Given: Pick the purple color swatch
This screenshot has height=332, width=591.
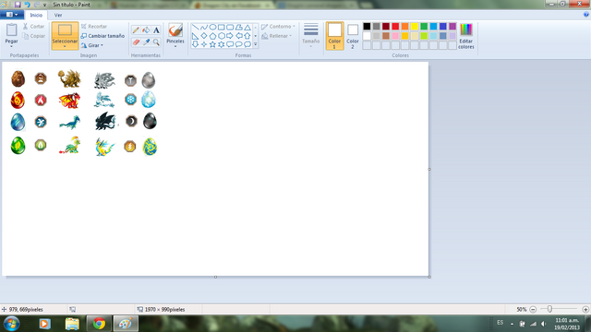Looking at the screenshot, I should [452, 27].
